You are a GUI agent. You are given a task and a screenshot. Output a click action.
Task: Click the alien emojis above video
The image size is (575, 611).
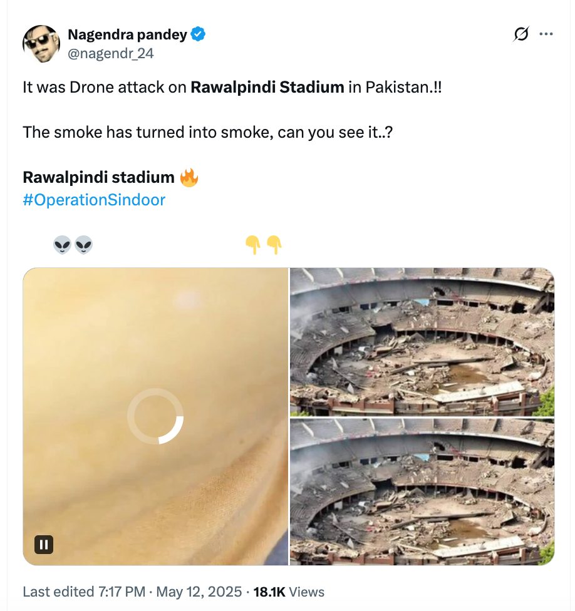[73, 245]
